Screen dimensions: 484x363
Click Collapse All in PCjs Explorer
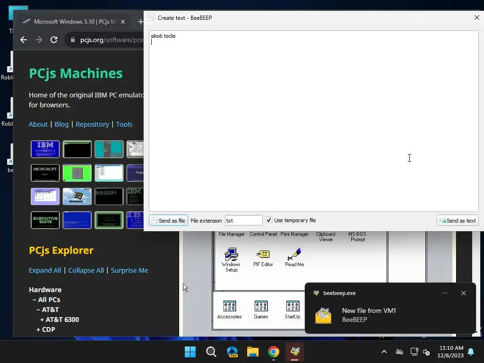pos(86,270)
